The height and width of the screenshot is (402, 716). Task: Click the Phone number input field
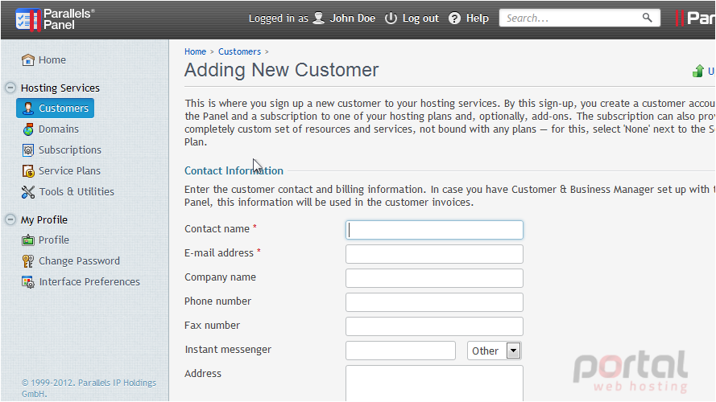coord(434,302)
